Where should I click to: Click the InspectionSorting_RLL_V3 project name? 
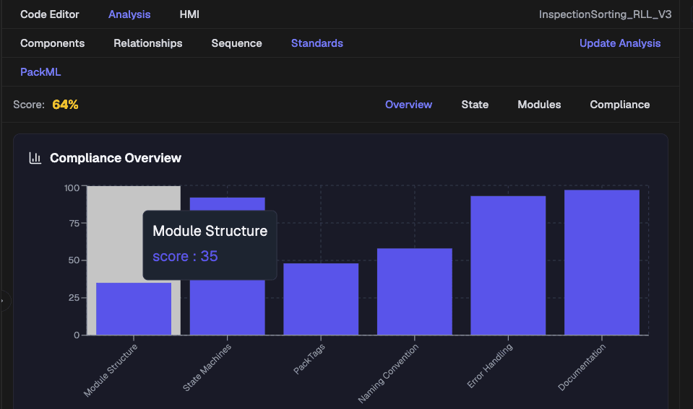point(605,14)
